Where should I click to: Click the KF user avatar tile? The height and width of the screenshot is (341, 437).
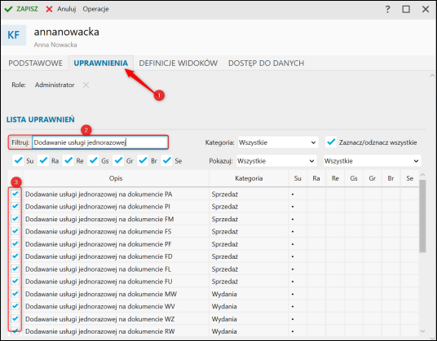[x=13, y=35]
